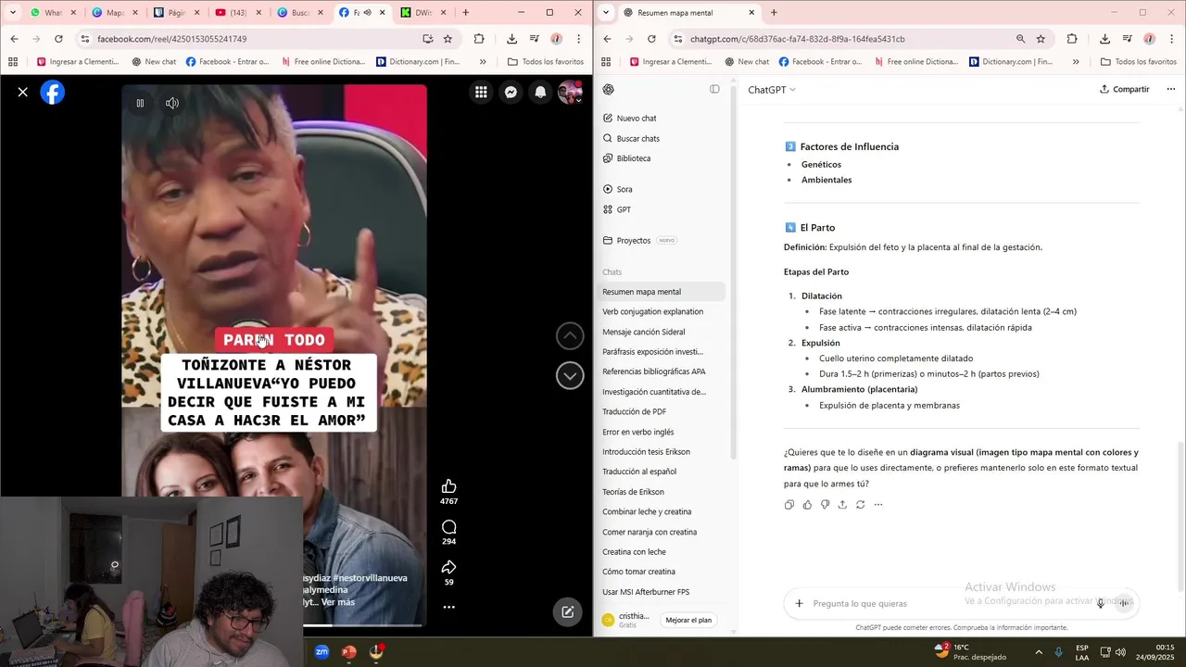Viewport: 1186px width, 667px height.
Task: Open reel more options three dots
Action: click(448, 607)
